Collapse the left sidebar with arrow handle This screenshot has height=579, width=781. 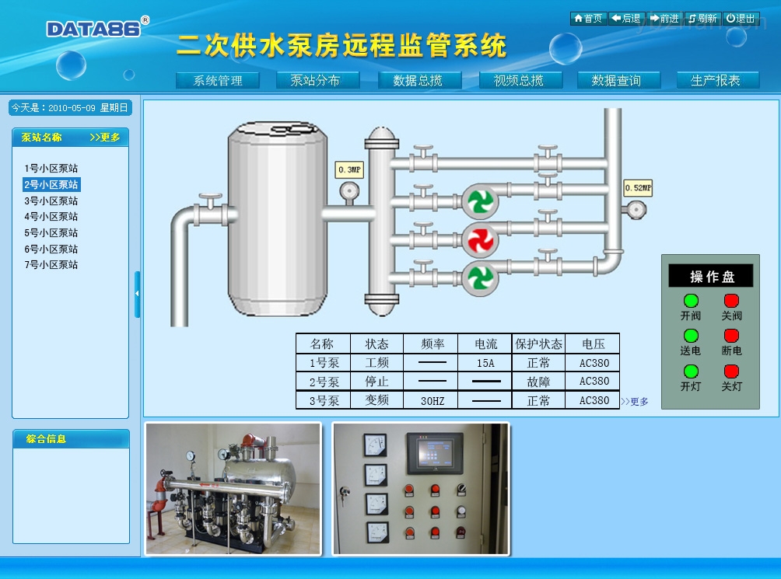click(137, 294)
